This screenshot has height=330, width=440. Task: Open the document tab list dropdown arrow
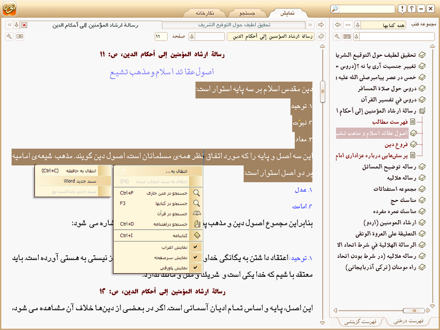pyautogui.click(x=17, y=25)
